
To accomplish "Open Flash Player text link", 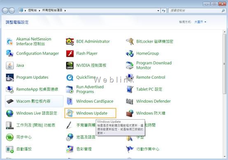I will click(x=87, y=53).
